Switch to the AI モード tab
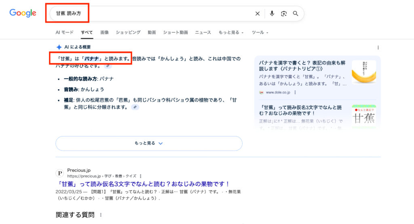Viewport: 414px width, 224px height. [64, 32]
